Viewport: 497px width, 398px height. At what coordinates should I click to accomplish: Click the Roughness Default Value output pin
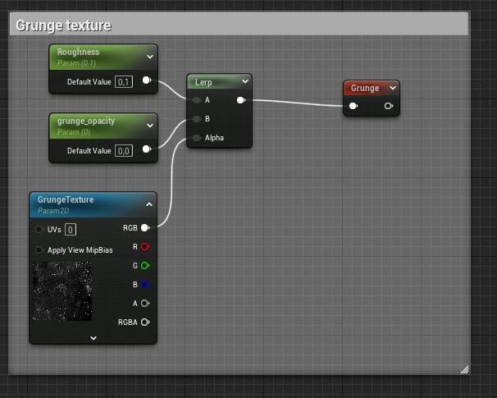tap(146, 81)
